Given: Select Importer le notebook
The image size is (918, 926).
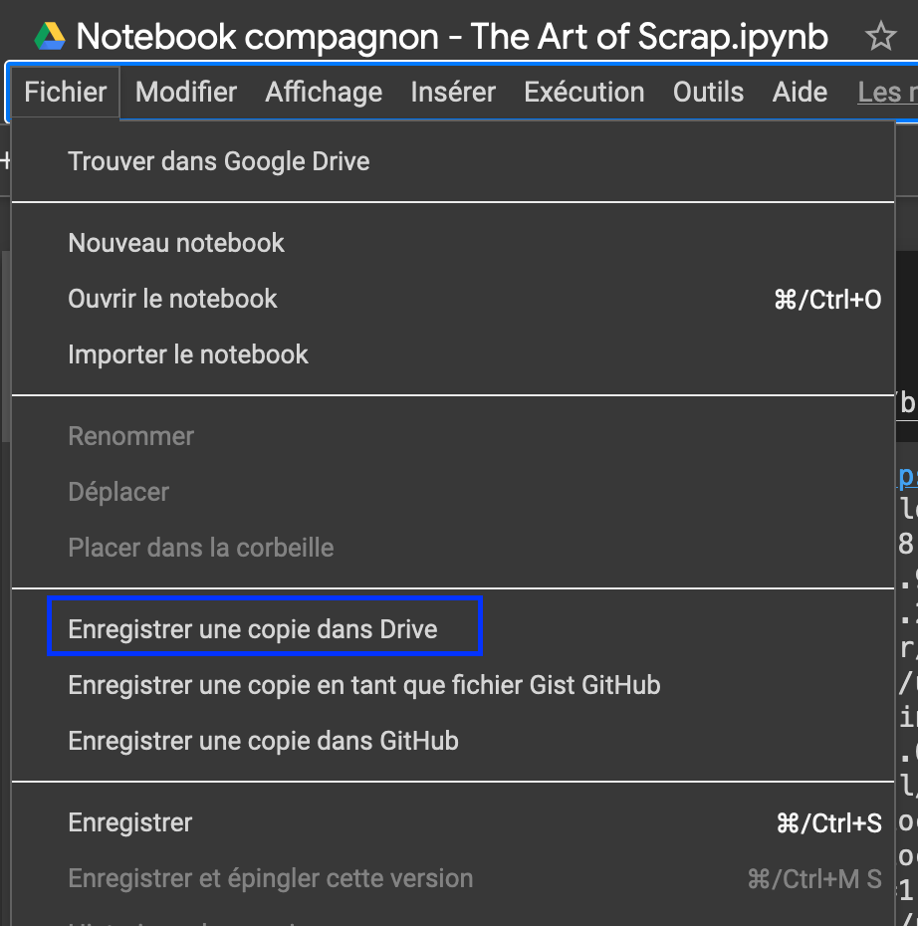Looking at the screenshot, I should (x=188, y=353).
